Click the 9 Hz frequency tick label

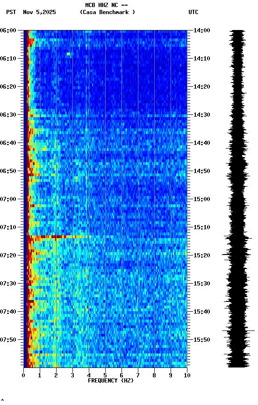tap(171, 375)
